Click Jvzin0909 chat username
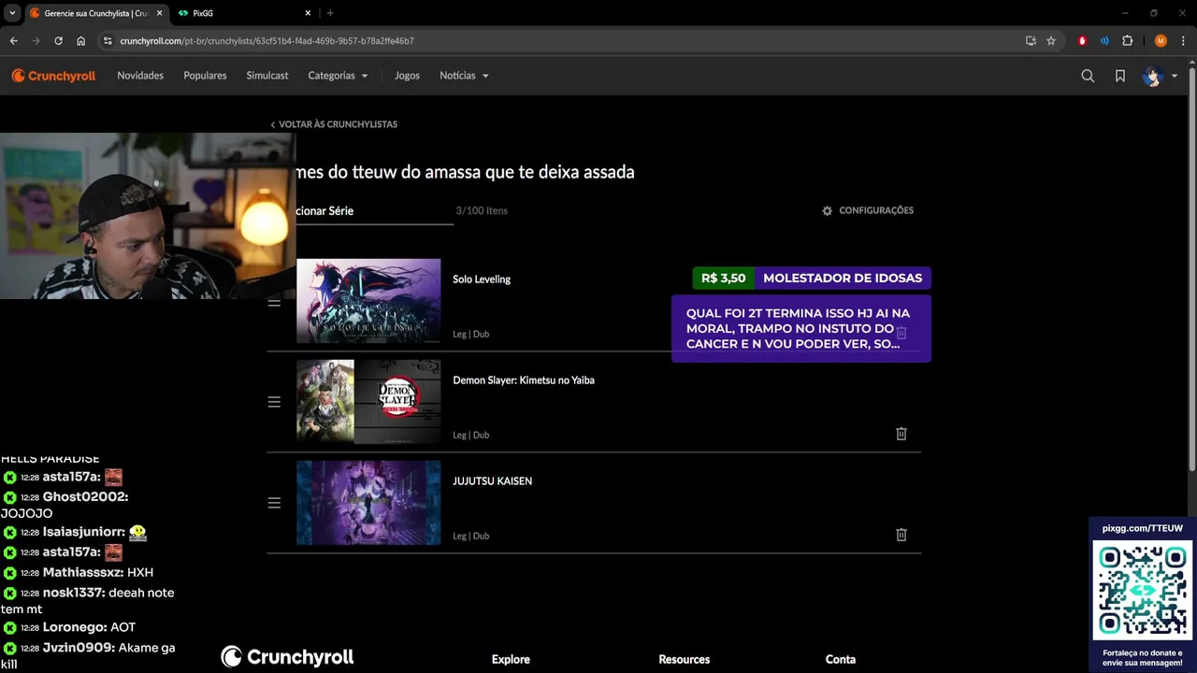Screen dimensions: 1197x673 pyautogui.click(x=79, y=649)
